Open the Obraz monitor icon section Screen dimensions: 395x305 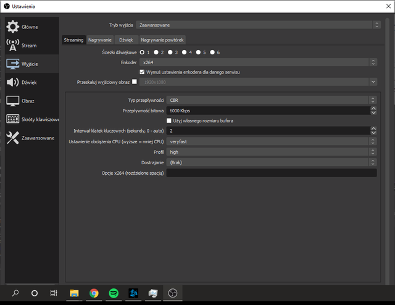(x=12, y=101)
